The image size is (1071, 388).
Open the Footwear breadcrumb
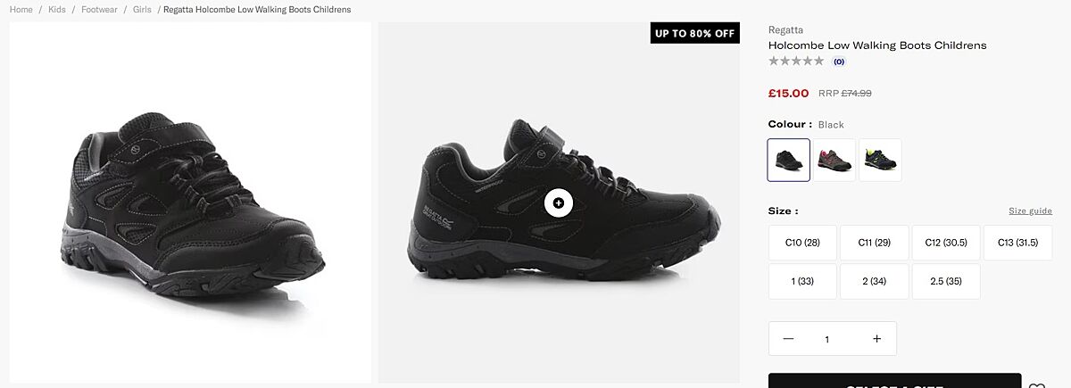[x=99, y=9]
